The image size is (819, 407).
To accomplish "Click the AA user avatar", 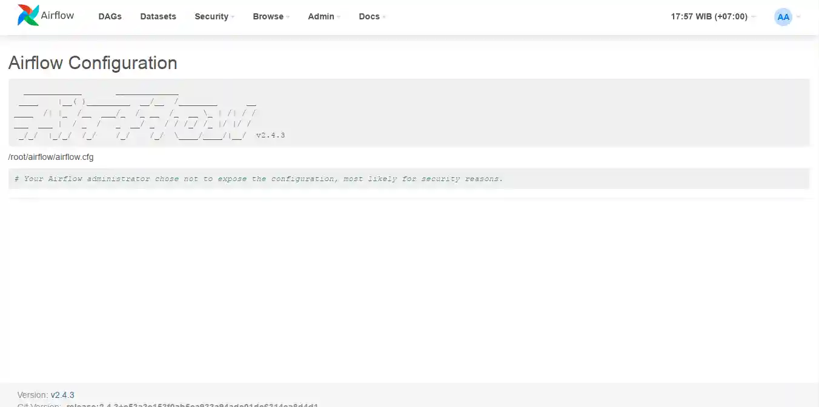I will click(783, 17).
